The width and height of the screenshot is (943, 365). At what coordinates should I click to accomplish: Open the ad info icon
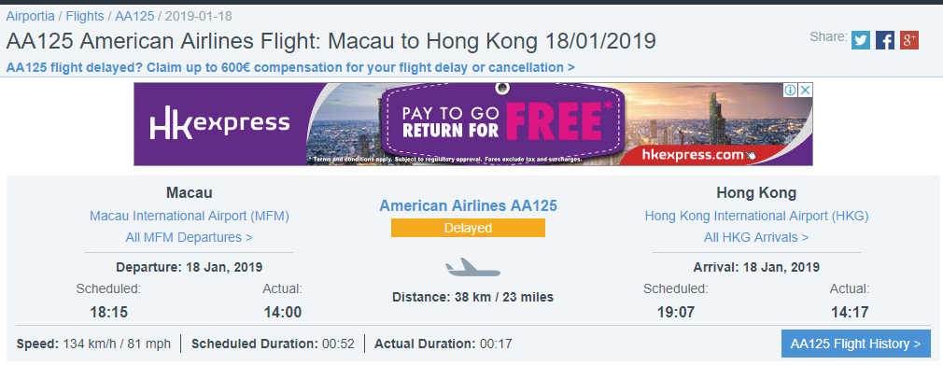[790, 91]
